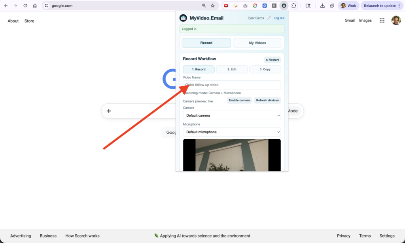The image size is (405, 243).
Task: Click the bookmark star icon
Action: point(213,6)
